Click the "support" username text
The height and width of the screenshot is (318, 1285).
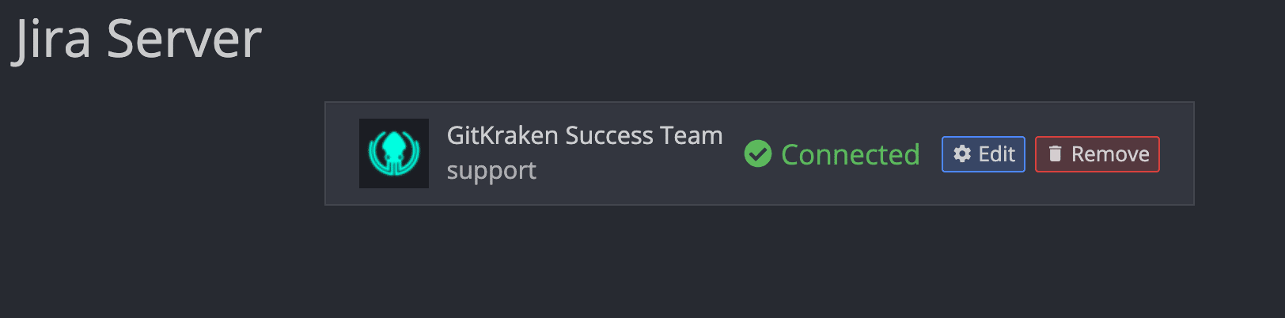click(x=491, y=171)
